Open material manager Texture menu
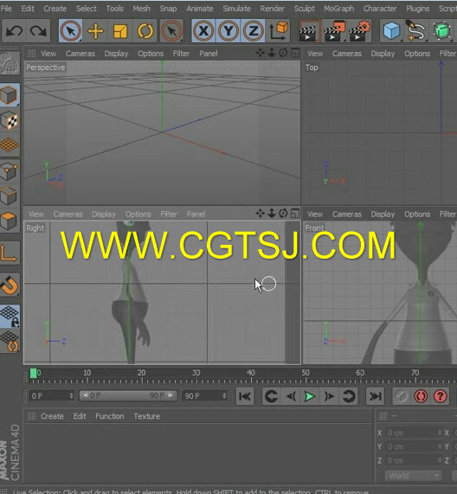This screenshot has height=494, width=457. click(146, 416)
